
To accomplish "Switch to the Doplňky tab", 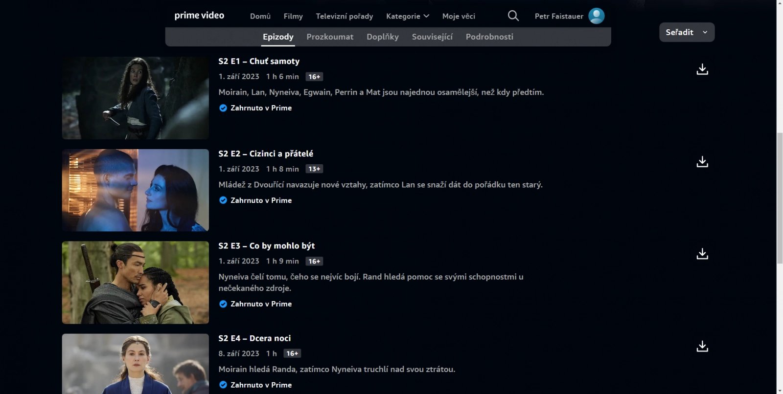I will click(x=383, y=37).
